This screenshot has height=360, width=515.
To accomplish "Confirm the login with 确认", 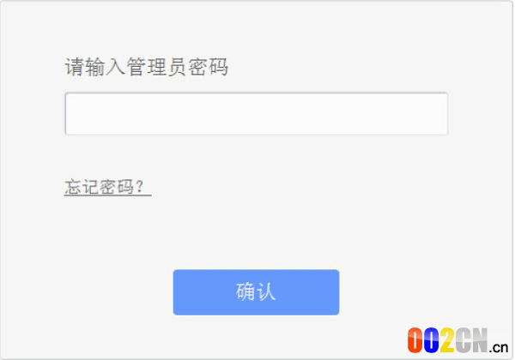I will pos(256,292).
